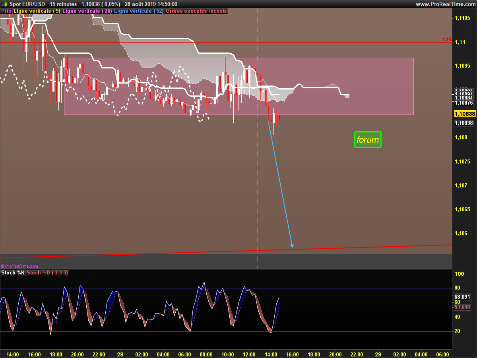Click the 12:00 label on time axis
Screen dimensions: 477x358
(249, 354)
